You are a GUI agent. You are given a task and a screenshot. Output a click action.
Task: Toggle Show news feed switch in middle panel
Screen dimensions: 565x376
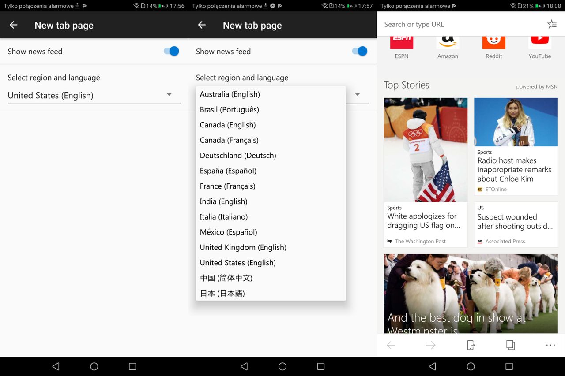[x=360, y=51]
